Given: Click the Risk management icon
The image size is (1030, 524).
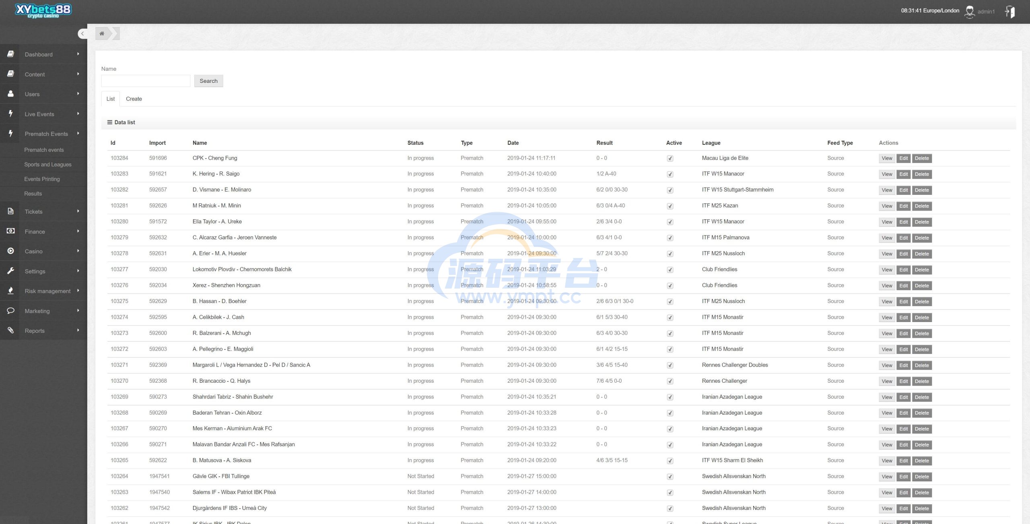Looking at the screenshot, I should [x=11, y=291].
